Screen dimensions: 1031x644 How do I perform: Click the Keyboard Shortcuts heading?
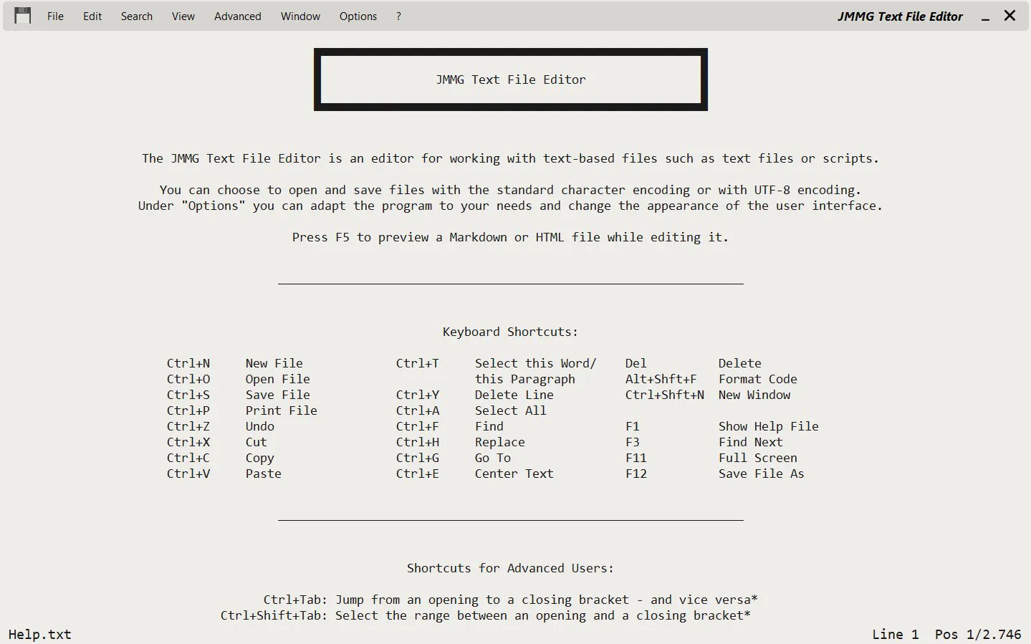(510, 332)
